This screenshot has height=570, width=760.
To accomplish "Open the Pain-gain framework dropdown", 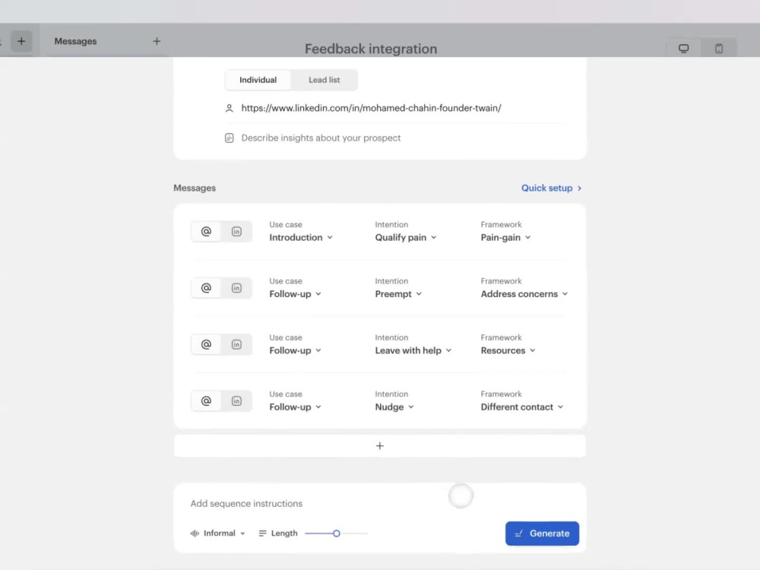I will point(505,237).
